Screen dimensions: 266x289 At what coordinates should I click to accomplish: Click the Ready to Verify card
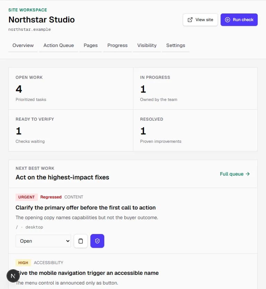click(71, 130)
